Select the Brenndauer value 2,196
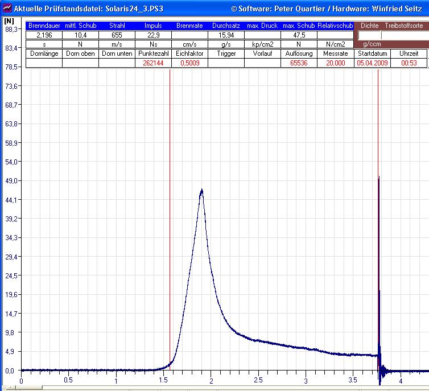The height and width of the screenshot is (391, 429). tap(44, 35)
